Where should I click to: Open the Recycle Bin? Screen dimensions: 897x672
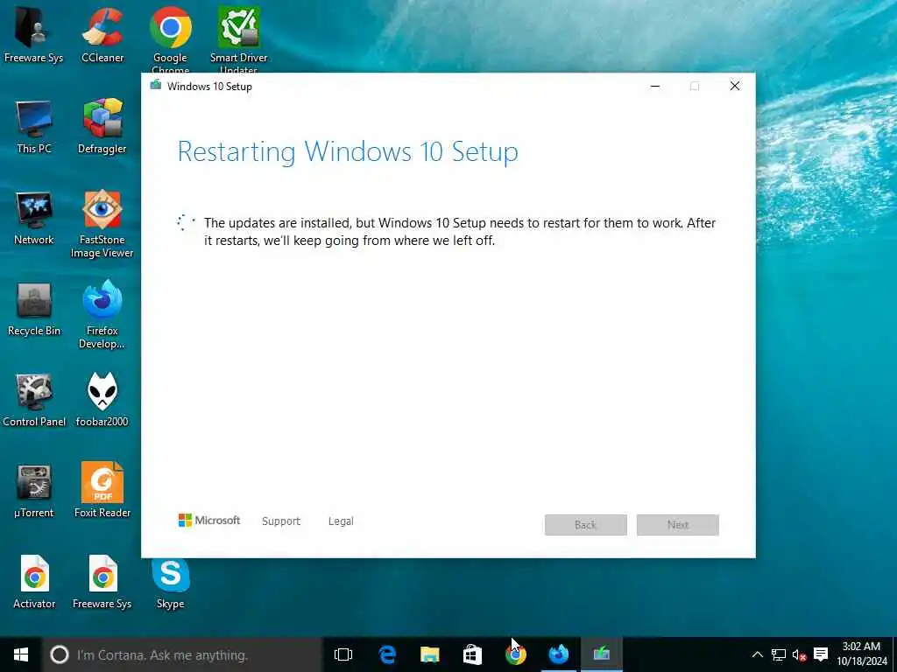point(34,309)
